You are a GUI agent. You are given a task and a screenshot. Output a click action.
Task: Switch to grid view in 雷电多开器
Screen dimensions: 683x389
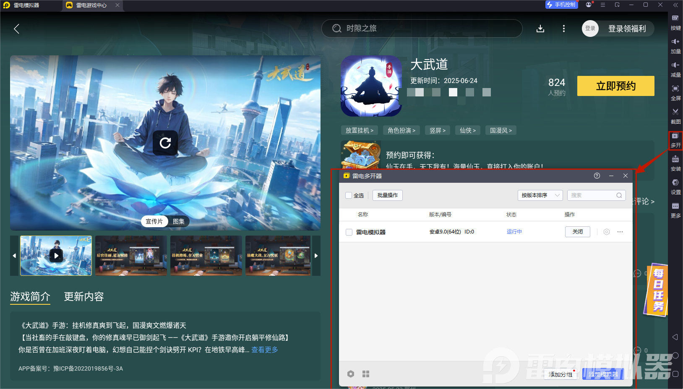(366, 374)
